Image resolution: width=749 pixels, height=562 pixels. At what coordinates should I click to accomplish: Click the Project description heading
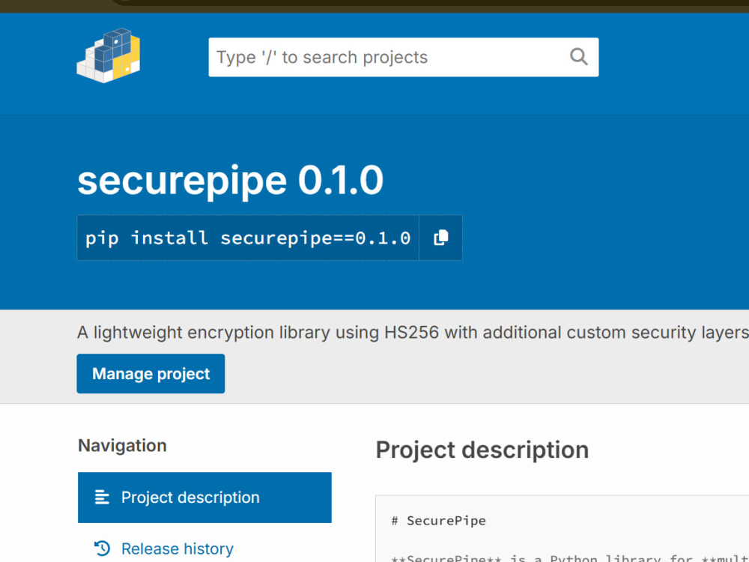point(482,450)
